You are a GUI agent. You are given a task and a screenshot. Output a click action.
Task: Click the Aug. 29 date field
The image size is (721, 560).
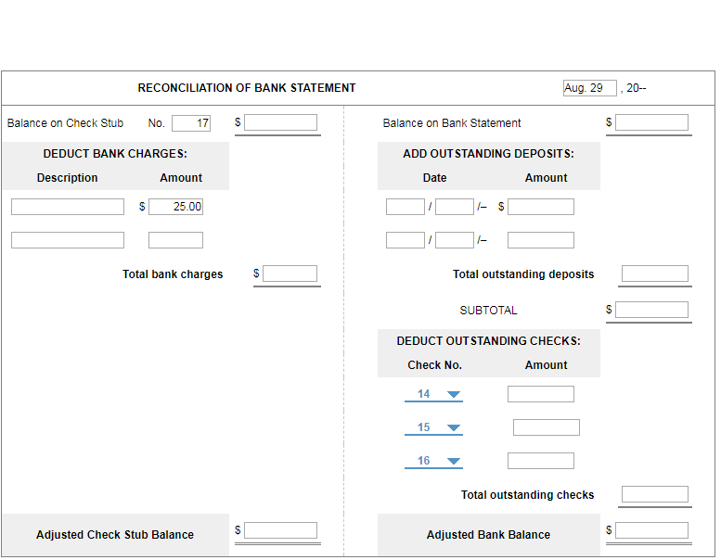coord(589,88)
